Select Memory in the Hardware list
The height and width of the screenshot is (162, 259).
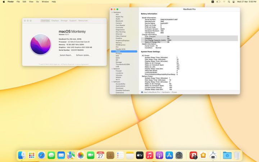pos(119,42)
